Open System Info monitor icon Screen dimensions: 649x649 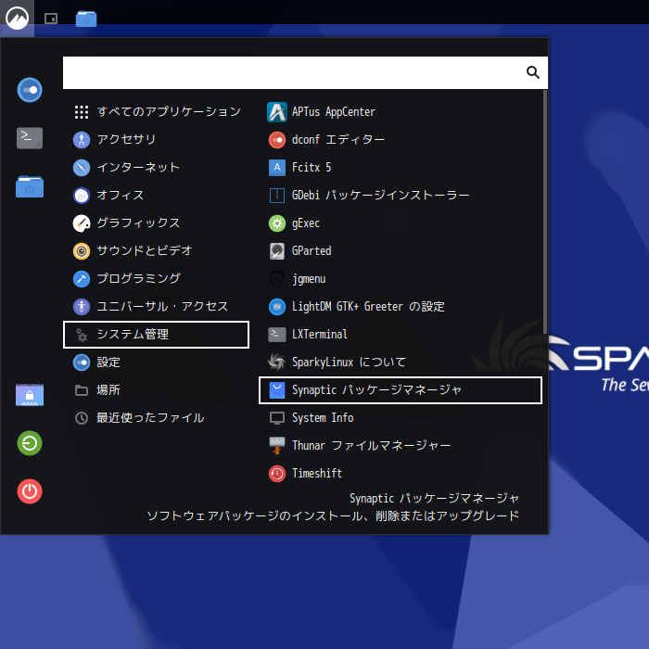click(277, 418)
